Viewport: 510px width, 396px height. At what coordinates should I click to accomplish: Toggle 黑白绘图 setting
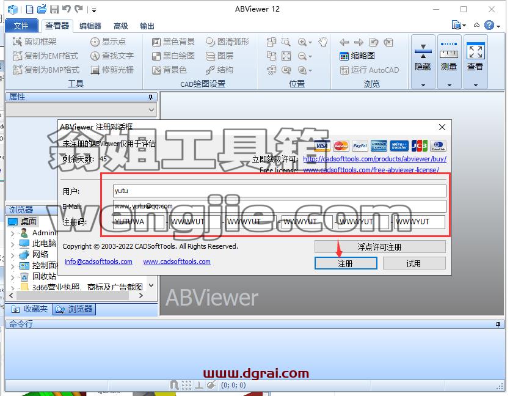click(x=173, y=56)
